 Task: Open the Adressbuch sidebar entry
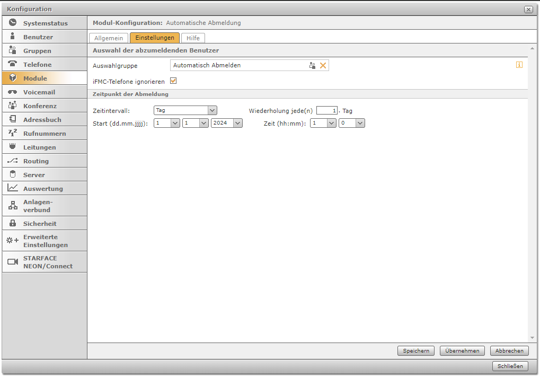point(45,120)
